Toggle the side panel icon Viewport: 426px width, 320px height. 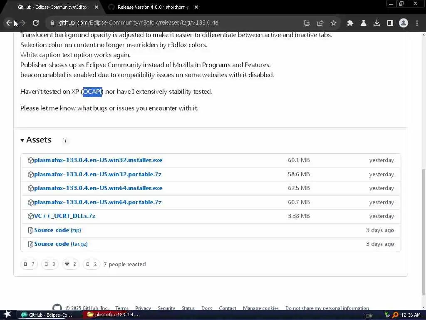(390, 23)
